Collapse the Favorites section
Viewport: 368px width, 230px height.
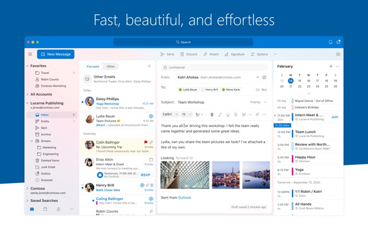pyautogui.click(x=27, y=66)
